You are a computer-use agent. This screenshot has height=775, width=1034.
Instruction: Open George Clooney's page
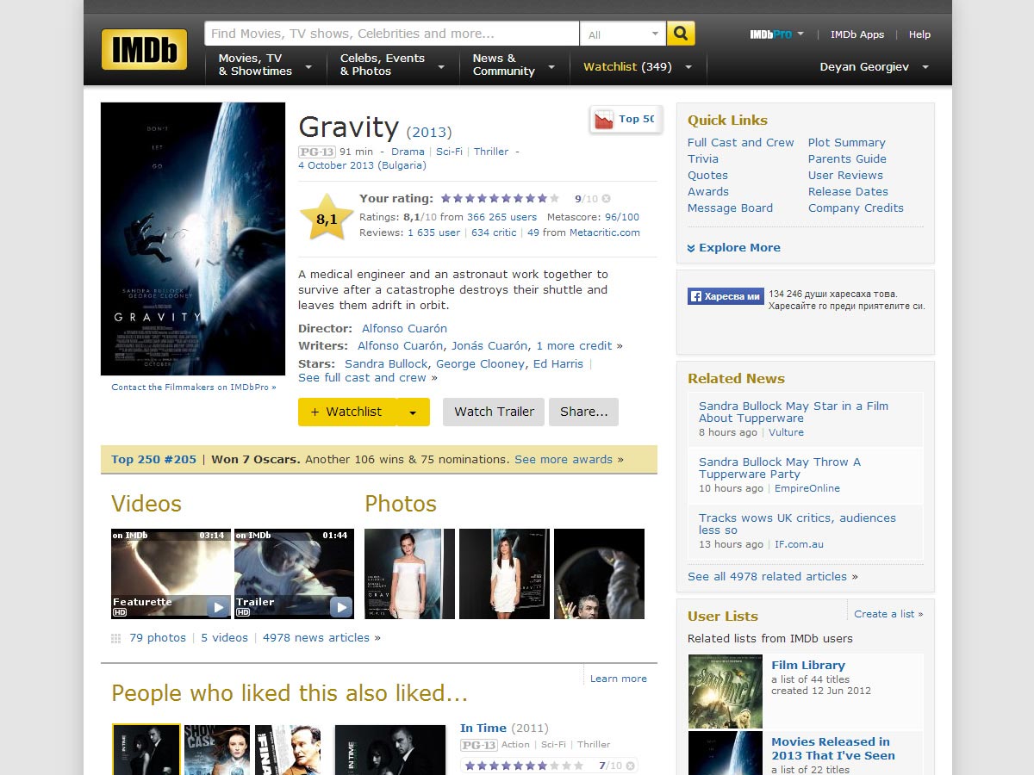(x=481, y=364)
